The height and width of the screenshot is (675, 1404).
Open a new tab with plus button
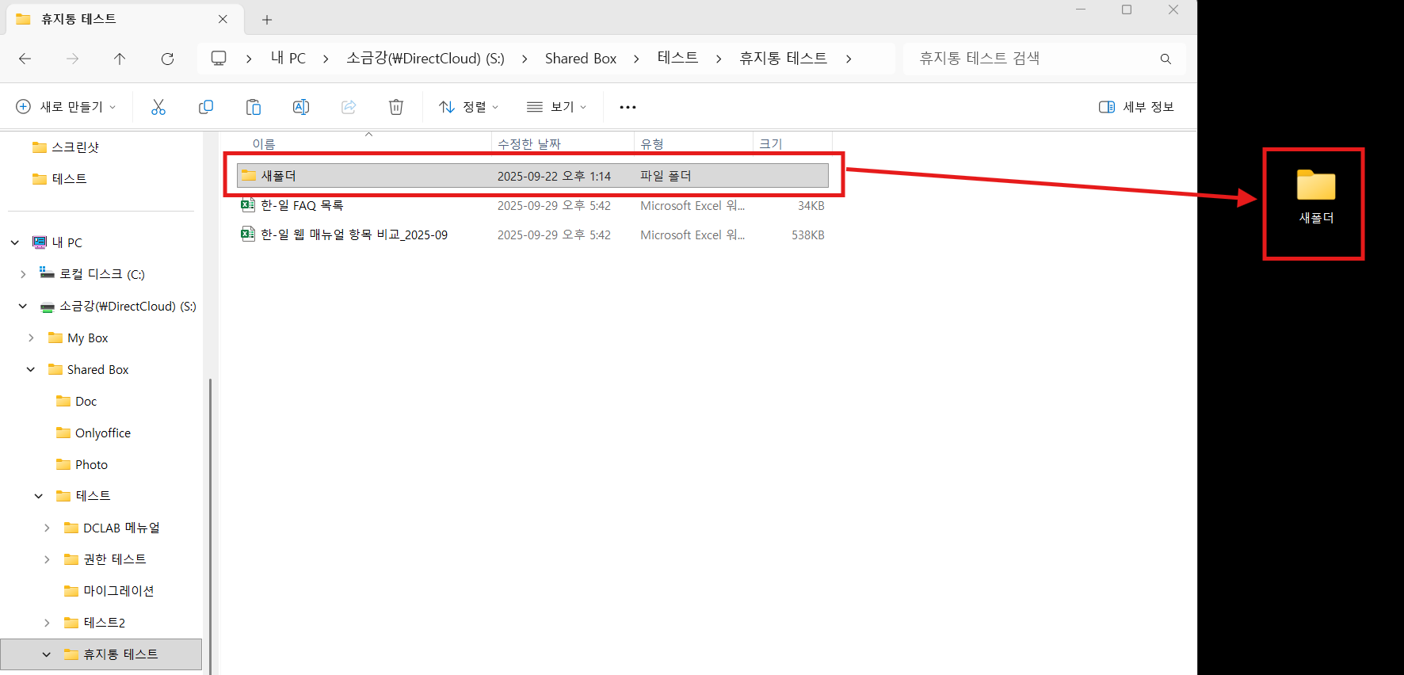(x=267, y=20)
